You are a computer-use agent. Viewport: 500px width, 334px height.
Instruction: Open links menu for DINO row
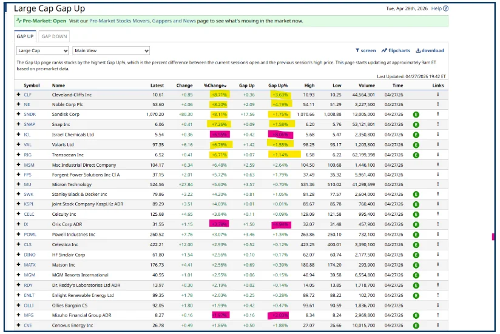(438, 255)
